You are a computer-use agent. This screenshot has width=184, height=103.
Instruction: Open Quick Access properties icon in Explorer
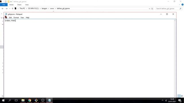tap(5, 1)
